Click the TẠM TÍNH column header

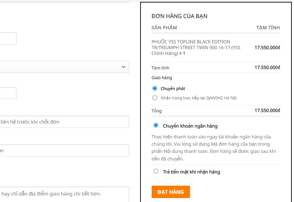(x=268, y=28)
